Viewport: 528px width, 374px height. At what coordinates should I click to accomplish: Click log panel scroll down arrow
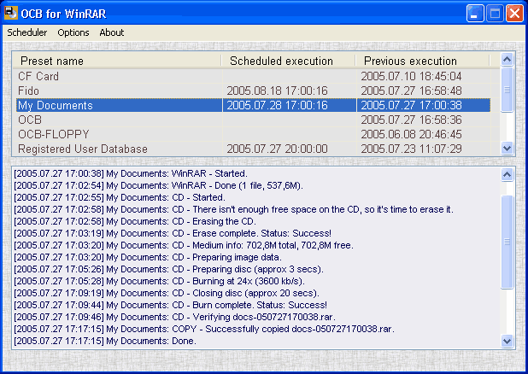point(507,341)
